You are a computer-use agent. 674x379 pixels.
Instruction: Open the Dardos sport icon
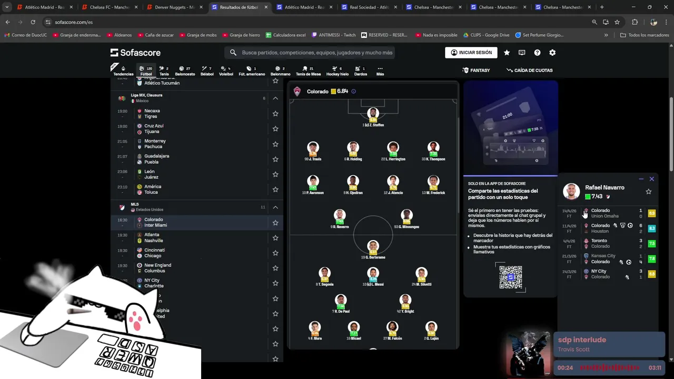pyautogui.click(x=361, y=71)
